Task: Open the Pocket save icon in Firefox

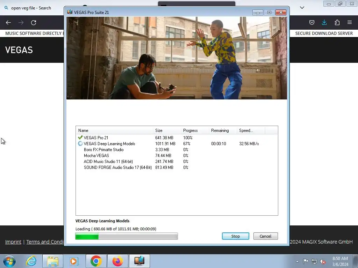Action: pyautogui.click(x=312, y=22)
